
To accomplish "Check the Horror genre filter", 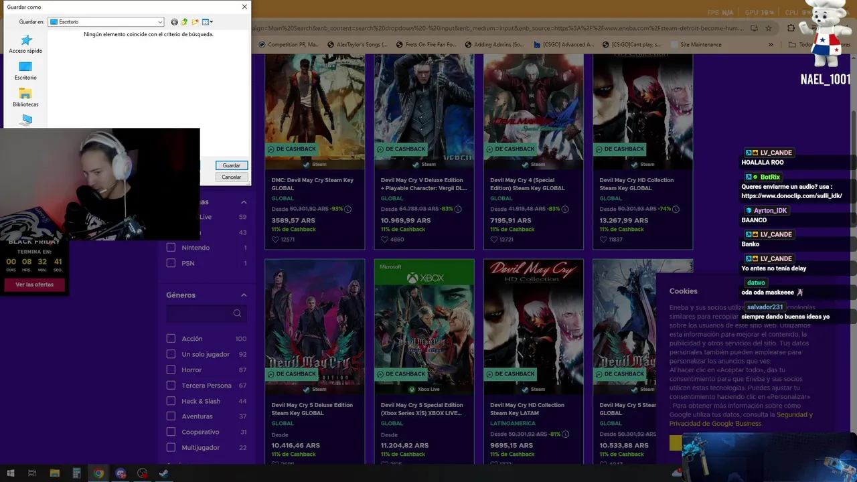I will tap(171, 370).
